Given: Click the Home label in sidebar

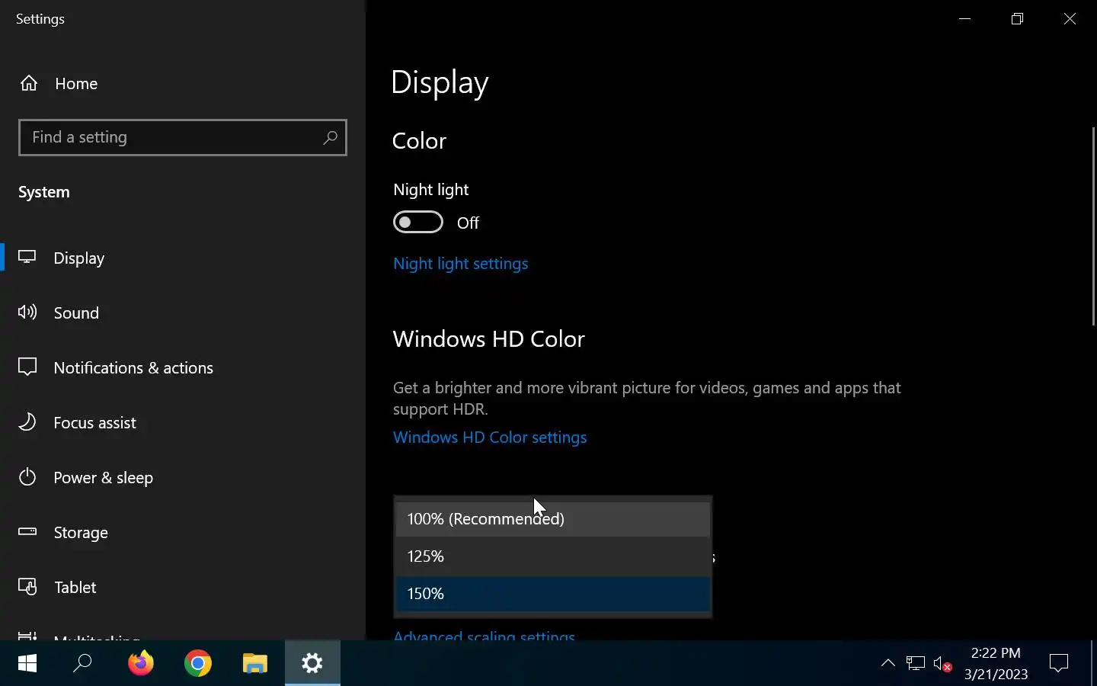Looking at the screenshot, I should [x=76, y=84].
